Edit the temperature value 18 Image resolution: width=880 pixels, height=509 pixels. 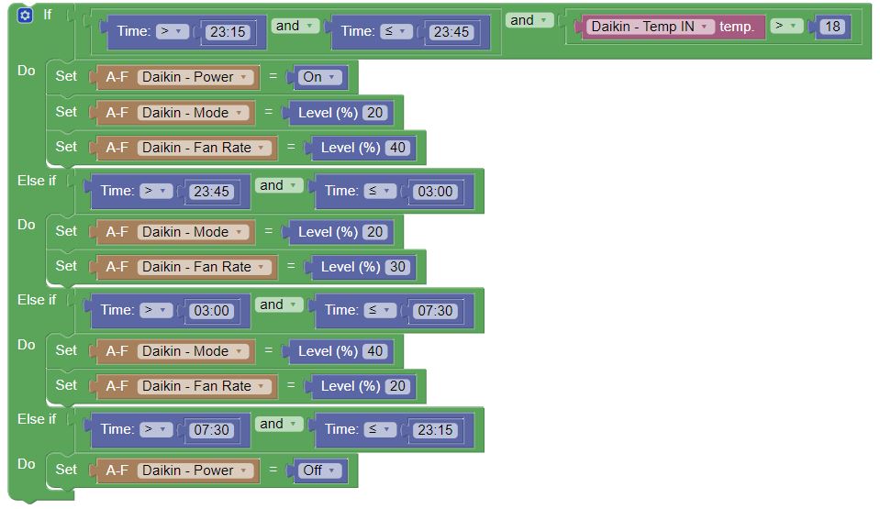click(832, 27)
